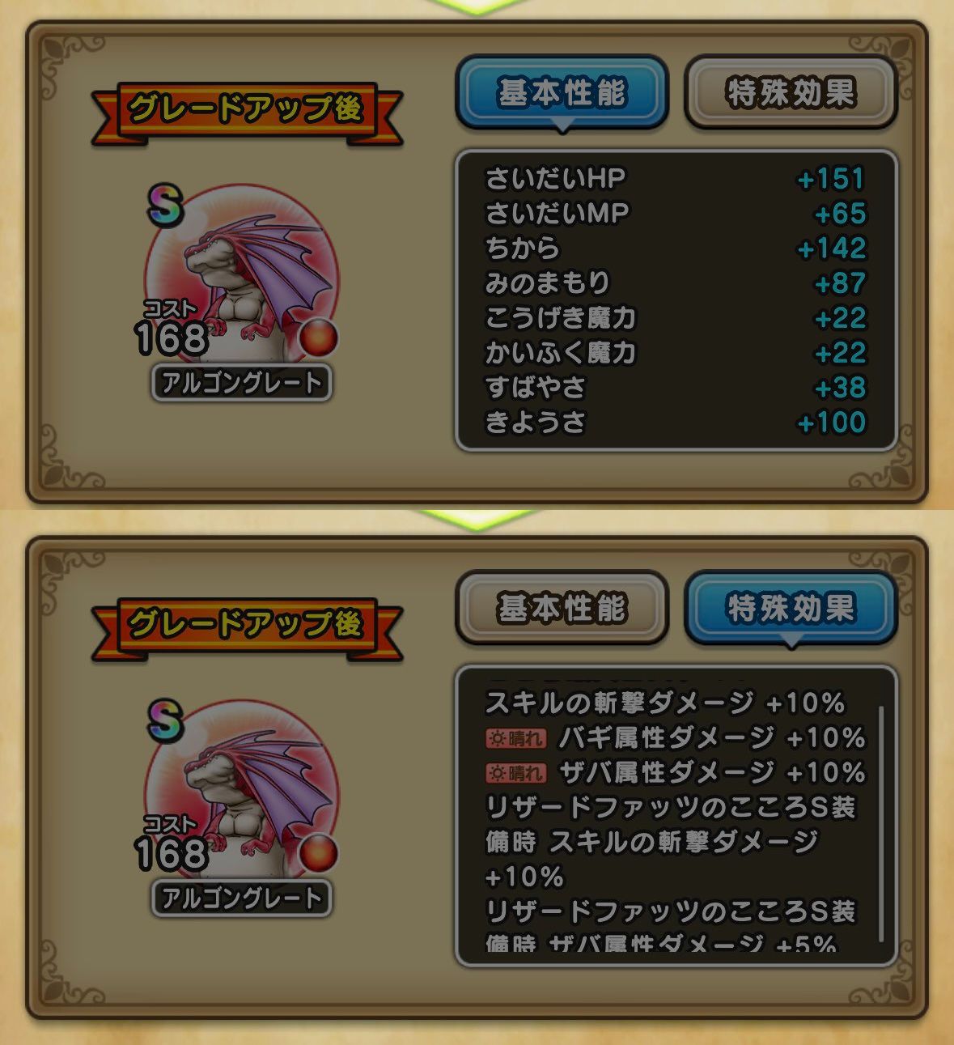Viewport: 954px width, 1045px height.
Task: Select the lower 特殊効果 tab
Action: coord(791,608)
